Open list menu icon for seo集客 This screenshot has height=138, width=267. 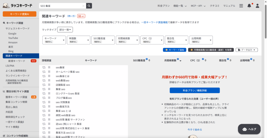click(x=49, y=67)
